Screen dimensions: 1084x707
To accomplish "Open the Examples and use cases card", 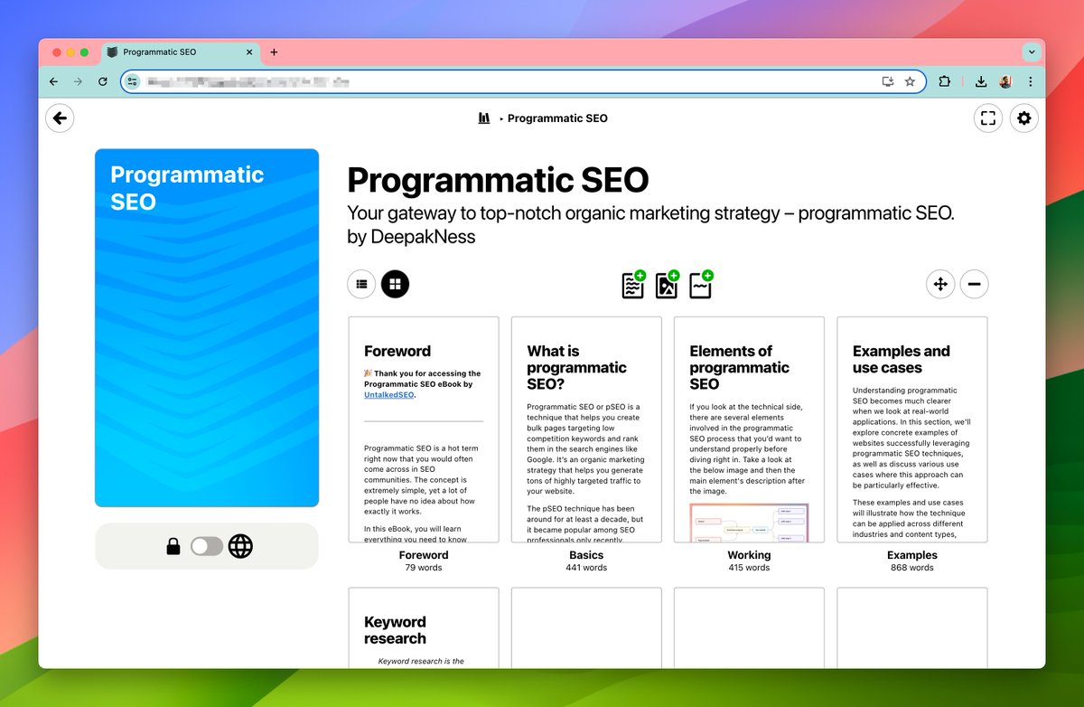I will point(912,429).
